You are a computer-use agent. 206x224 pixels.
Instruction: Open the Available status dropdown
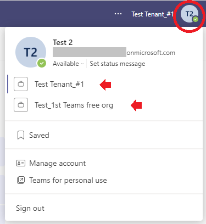click(x=68, y=64)
